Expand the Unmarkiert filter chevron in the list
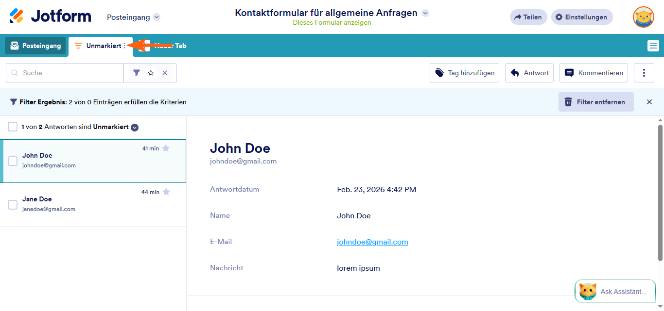The image size is (664, 311). 134,127
